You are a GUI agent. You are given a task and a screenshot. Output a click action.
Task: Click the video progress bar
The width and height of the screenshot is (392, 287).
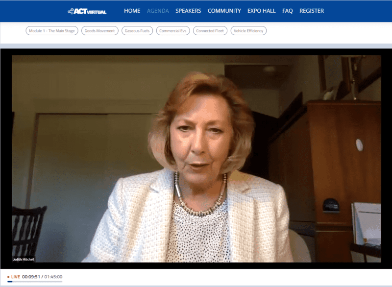click(x=34, y=282)
